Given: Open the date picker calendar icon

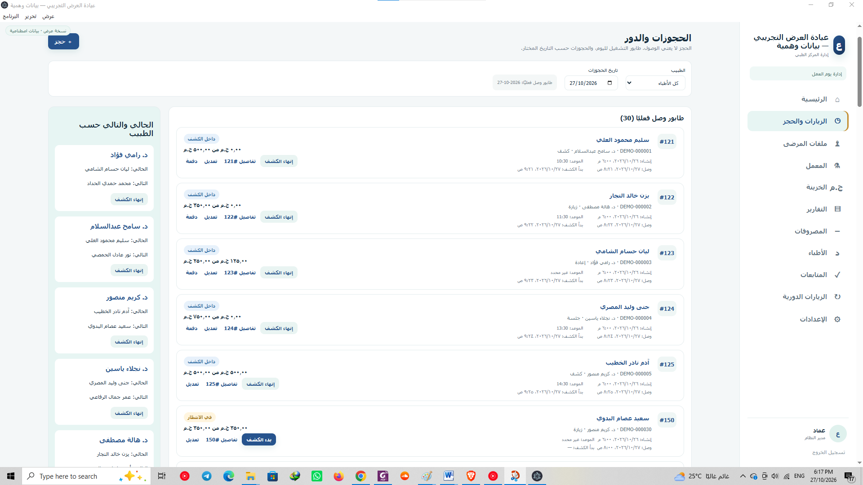Looking at the screenshot, I should pos(609,83).
